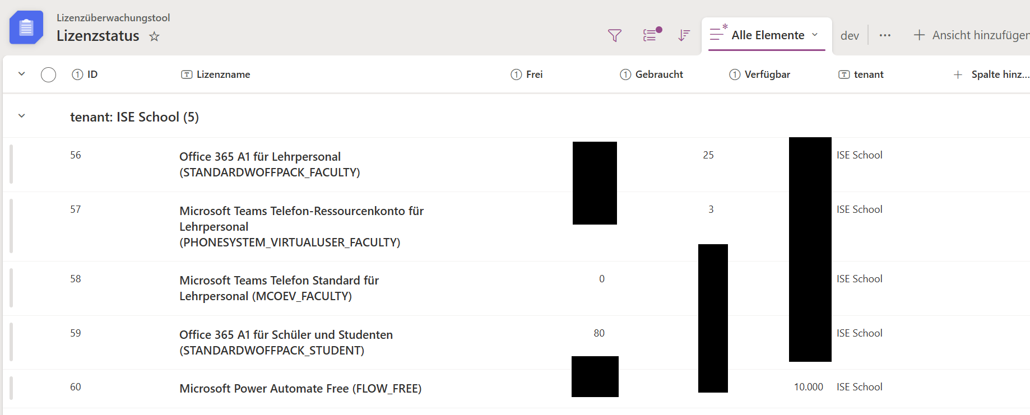Image resolution: width=1030 pixels, height=415 pixels.
Task: Click the Gebraucht value 25
Action: click(x=708, y=155)
